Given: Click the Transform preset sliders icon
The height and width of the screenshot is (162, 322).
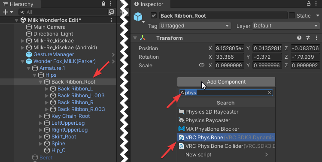Looking at the screenshot, I should [308, 38].
